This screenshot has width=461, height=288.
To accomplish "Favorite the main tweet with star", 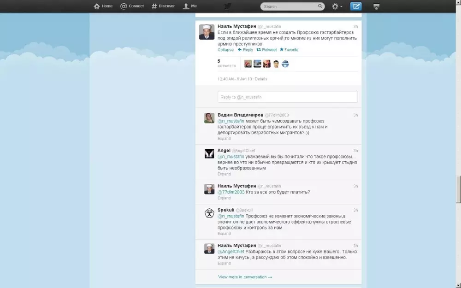I will pyautogui.click(x=289, y=50).
